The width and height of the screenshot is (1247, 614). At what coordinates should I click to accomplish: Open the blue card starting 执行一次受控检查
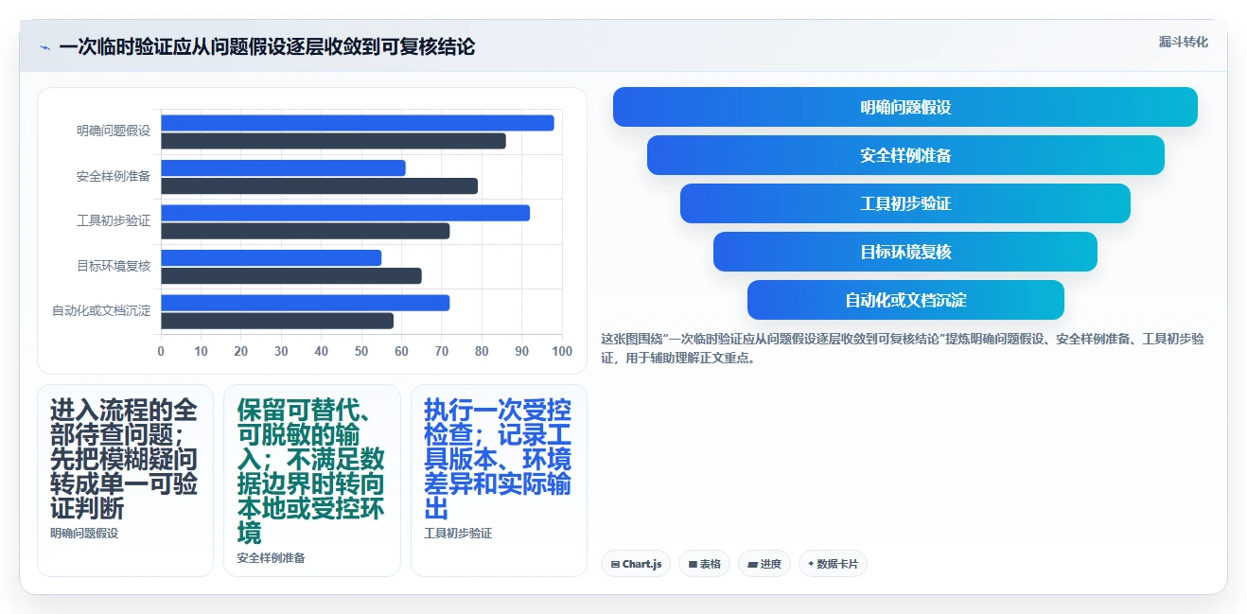pos(499,480)
